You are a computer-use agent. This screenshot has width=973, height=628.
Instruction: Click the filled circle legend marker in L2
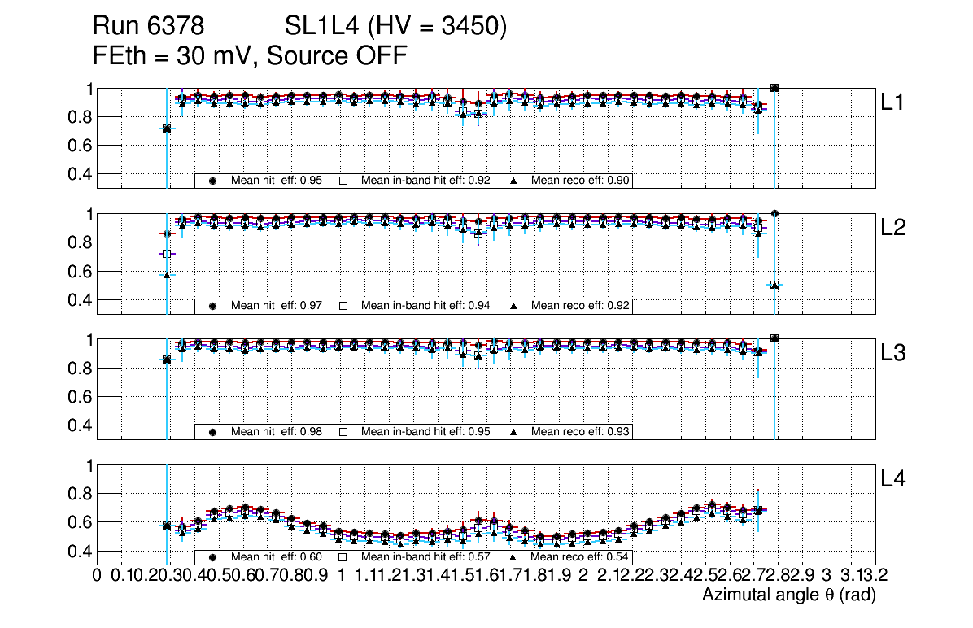pyautogui.click(x=213, y=306)
